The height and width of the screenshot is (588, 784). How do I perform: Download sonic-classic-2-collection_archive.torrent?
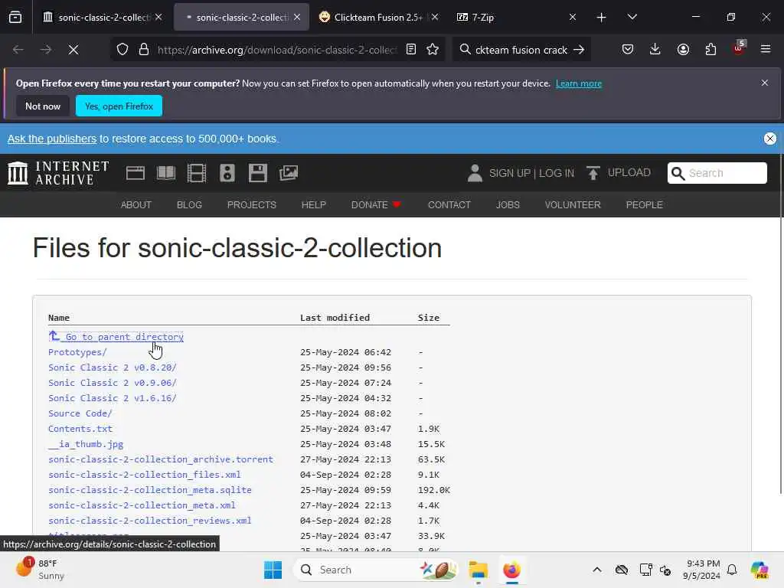point(161,459)
